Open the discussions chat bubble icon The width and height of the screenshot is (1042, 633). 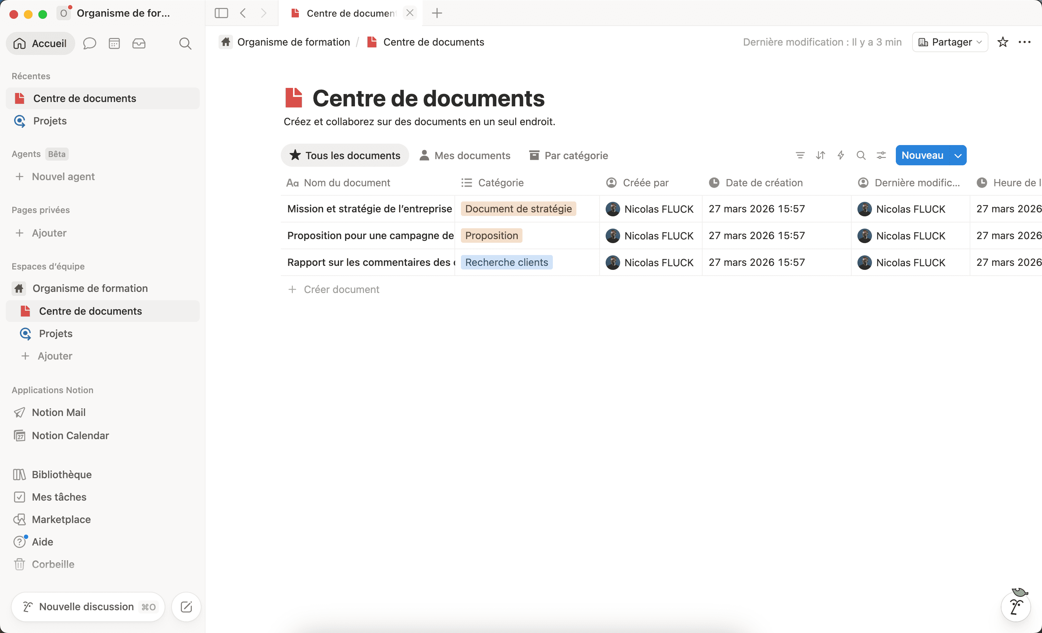[89, 43]
